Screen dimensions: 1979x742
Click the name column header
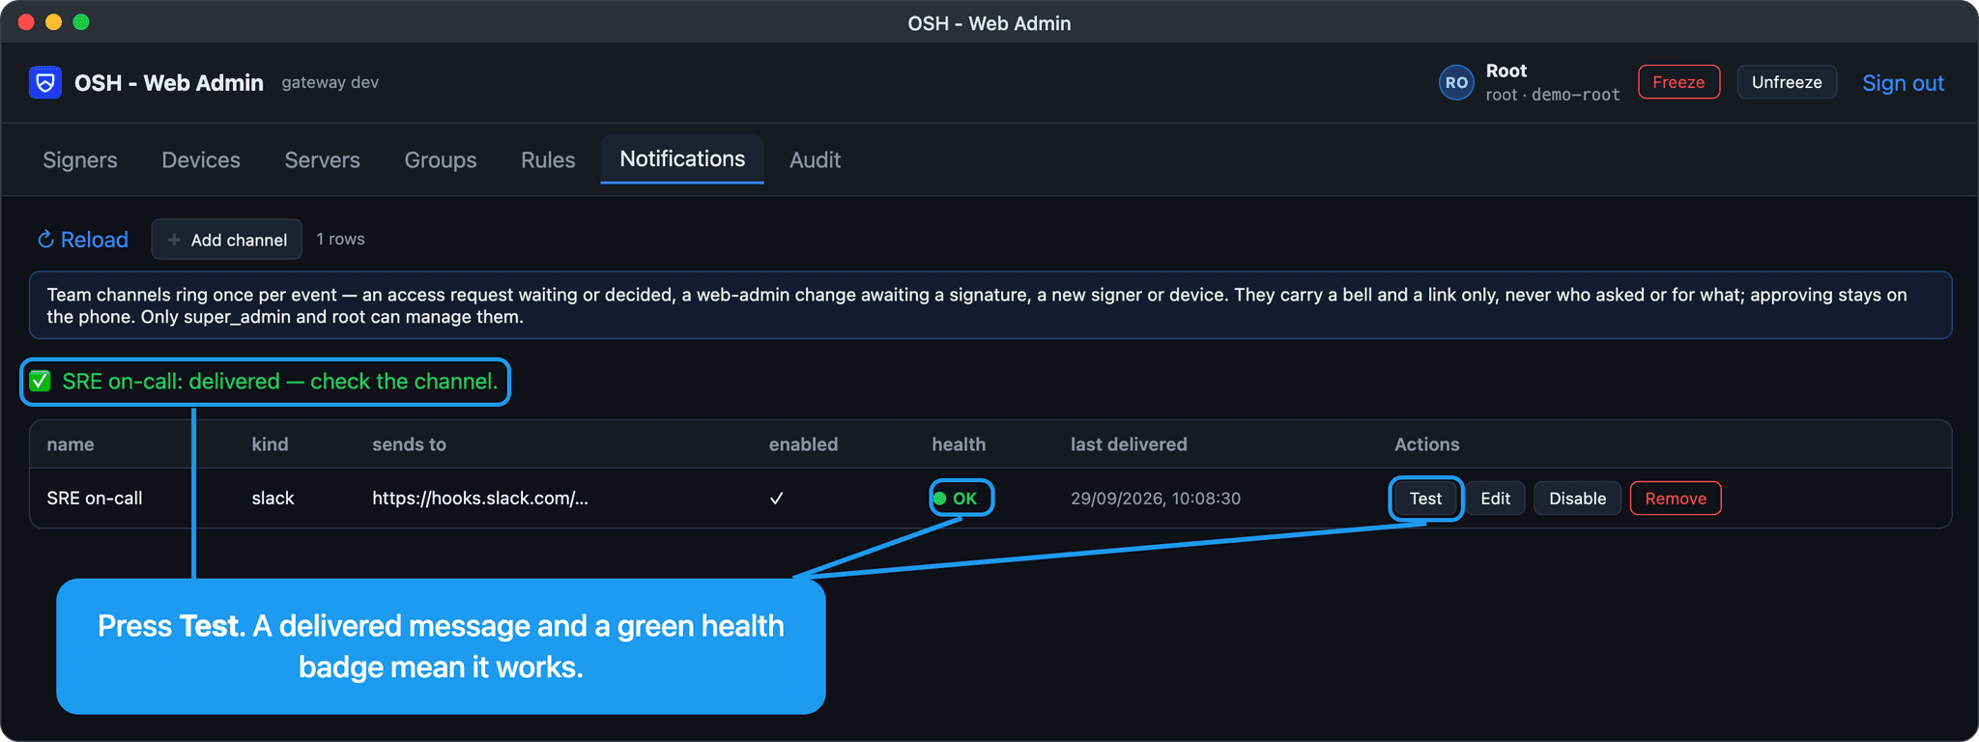click(x=71, y=444)
